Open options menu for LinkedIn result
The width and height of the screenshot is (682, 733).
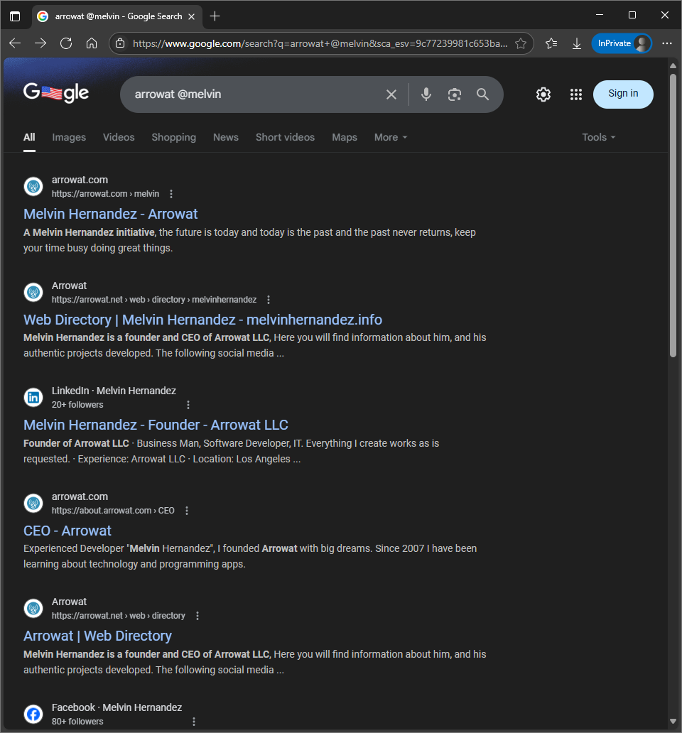coord(188,405)
